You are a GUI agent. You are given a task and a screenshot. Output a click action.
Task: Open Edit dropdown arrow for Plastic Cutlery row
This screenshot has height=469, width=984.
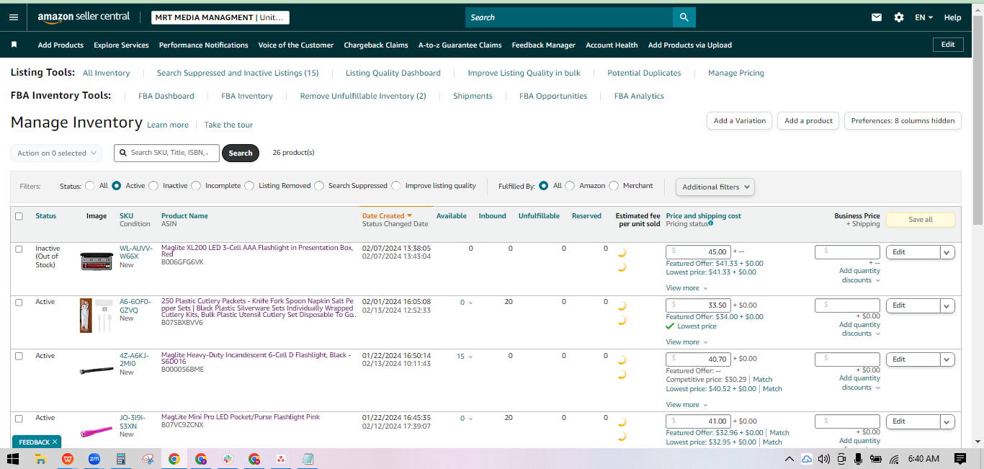(947, 305)
